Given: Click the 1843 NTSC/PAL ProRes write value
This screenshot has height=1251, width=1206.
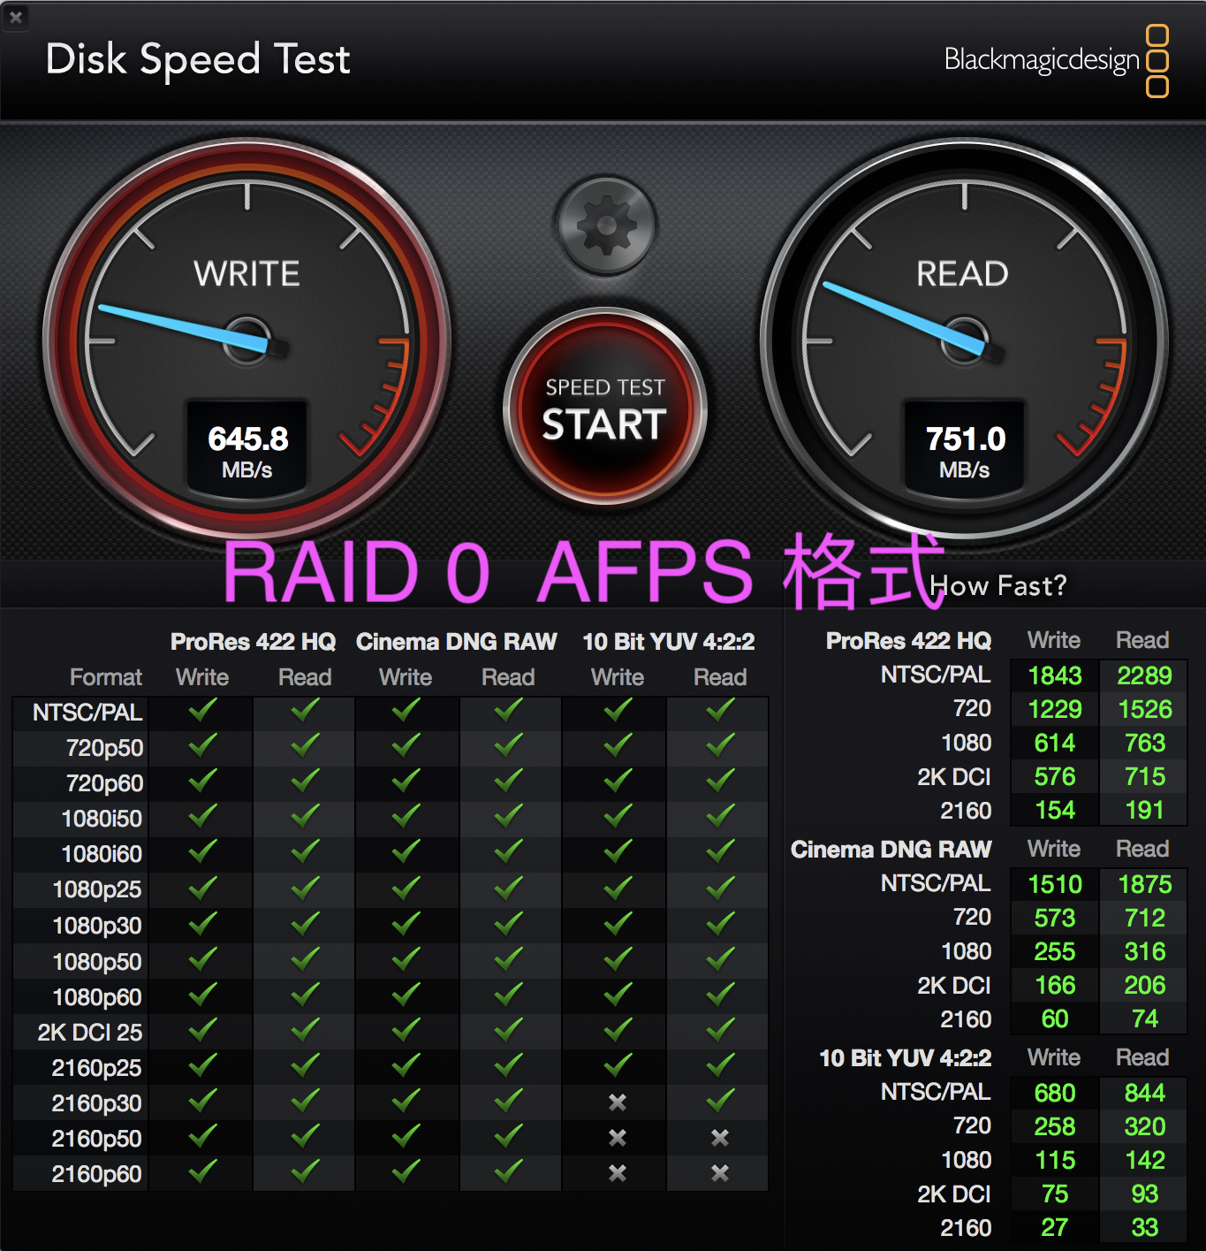Looking at the screenshot, I should [1055, 675].
